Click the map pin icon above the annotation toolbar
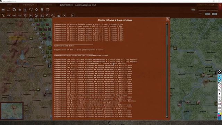 click(220, 72)
